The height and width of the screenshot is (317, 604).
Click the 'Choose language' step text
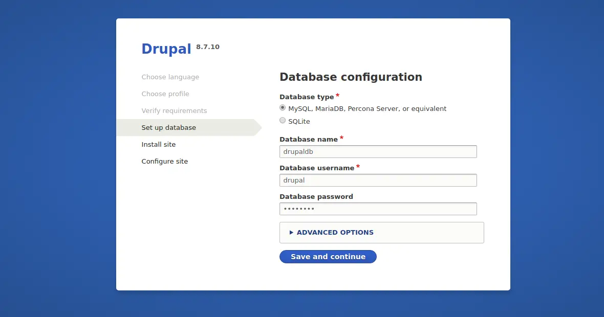[170, 77]
